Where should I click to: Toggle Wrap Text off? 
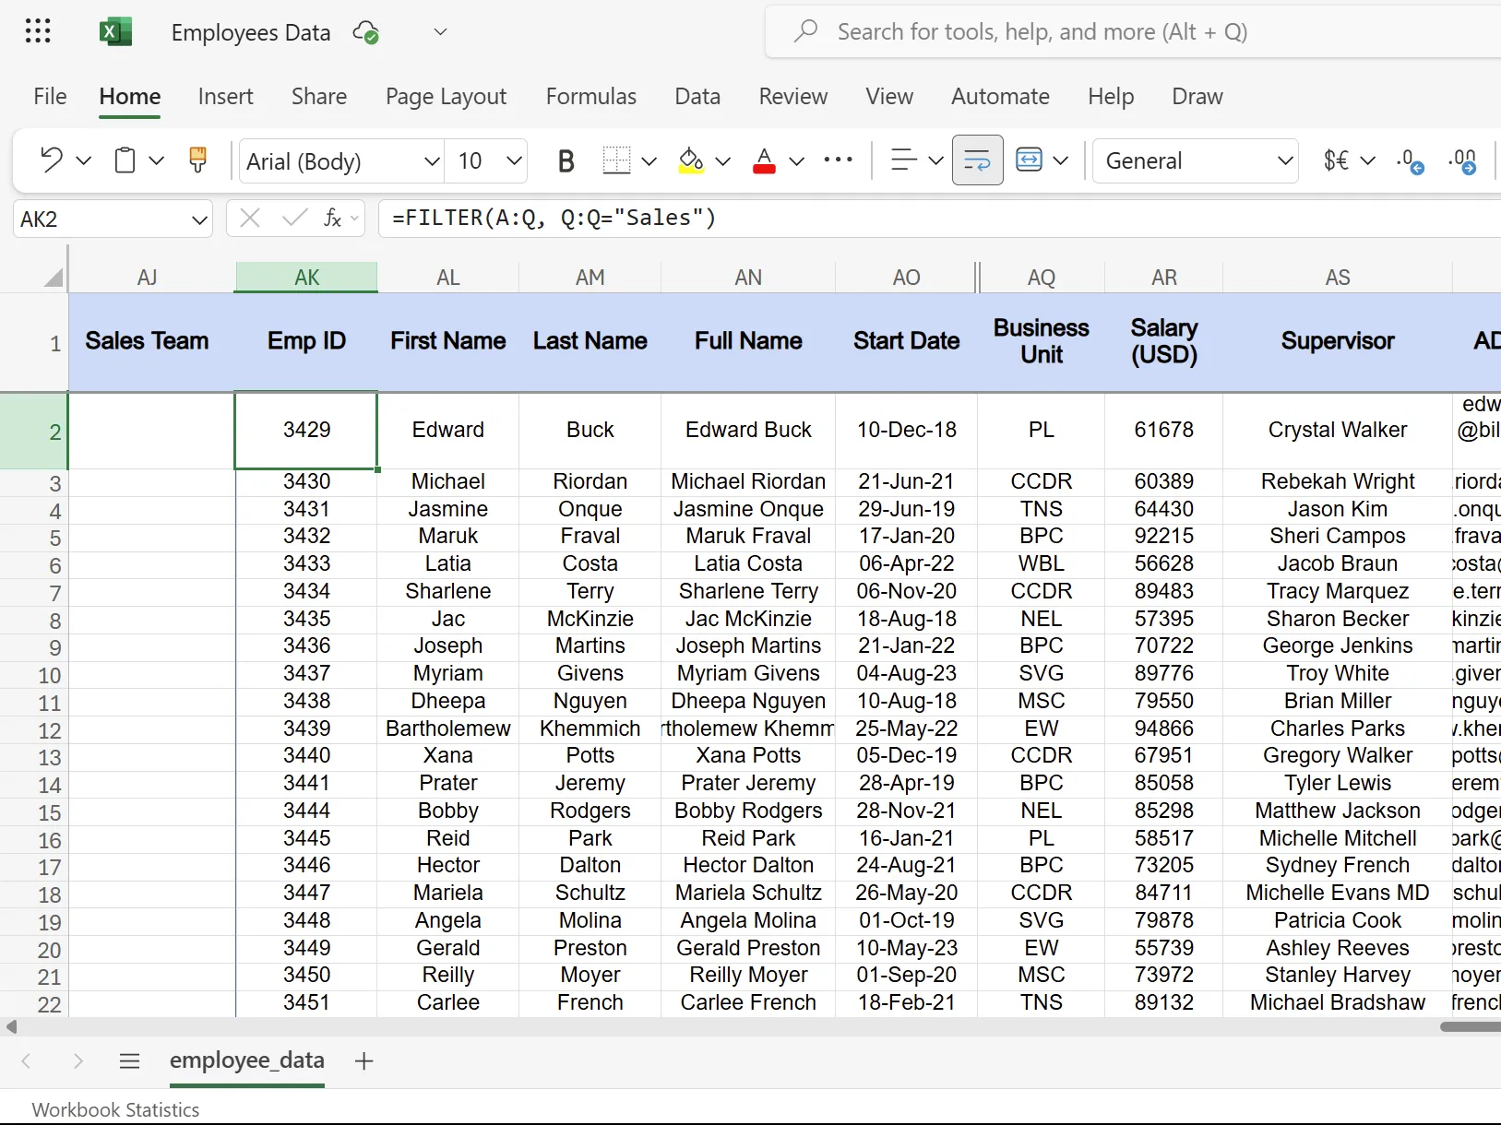click(x=977, y=160)
